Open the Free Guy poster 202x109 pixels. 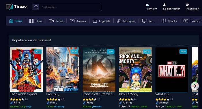(63, 69)
